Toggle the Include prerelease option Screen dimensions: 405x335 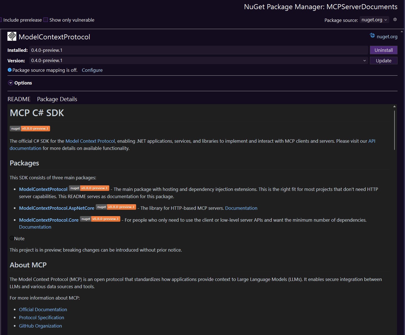point(21,20)
